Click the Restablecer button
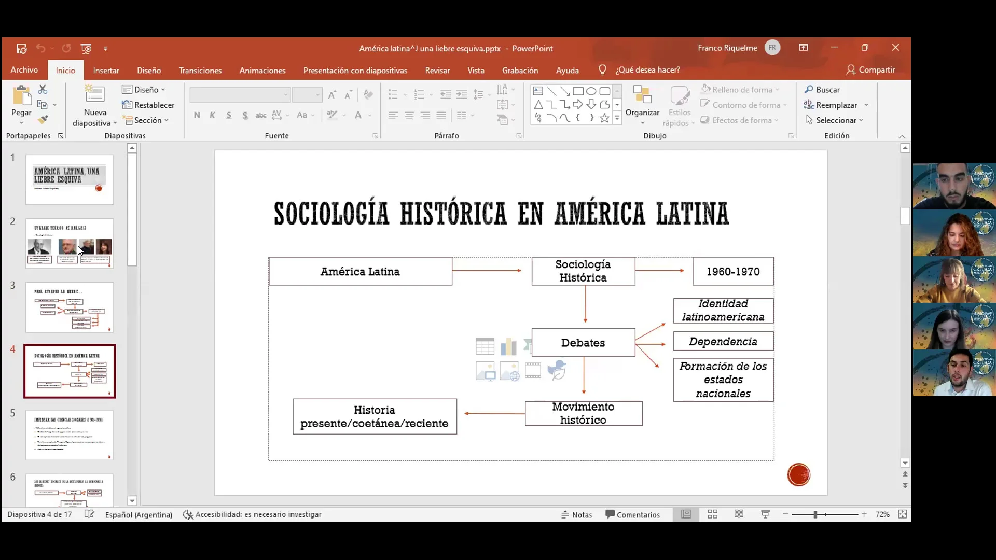The image size is (996, 560). click(148, 105)
